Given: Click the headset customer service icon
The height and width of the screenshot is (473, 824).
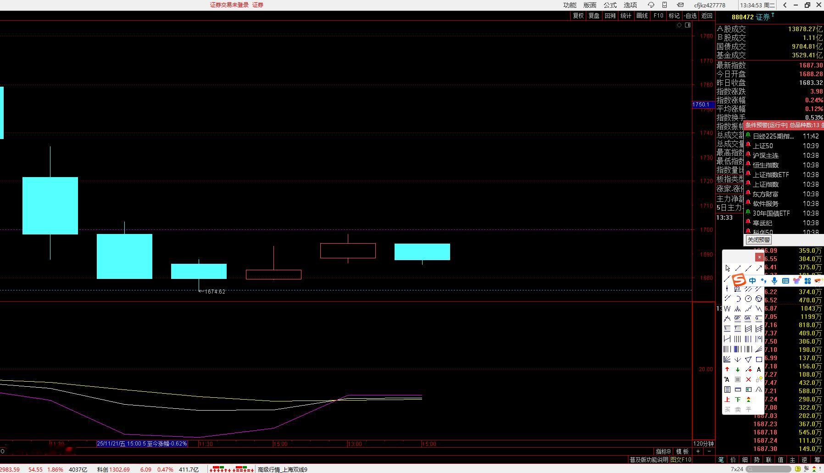Looking at the screenshot, I should [x=651, y=5].
